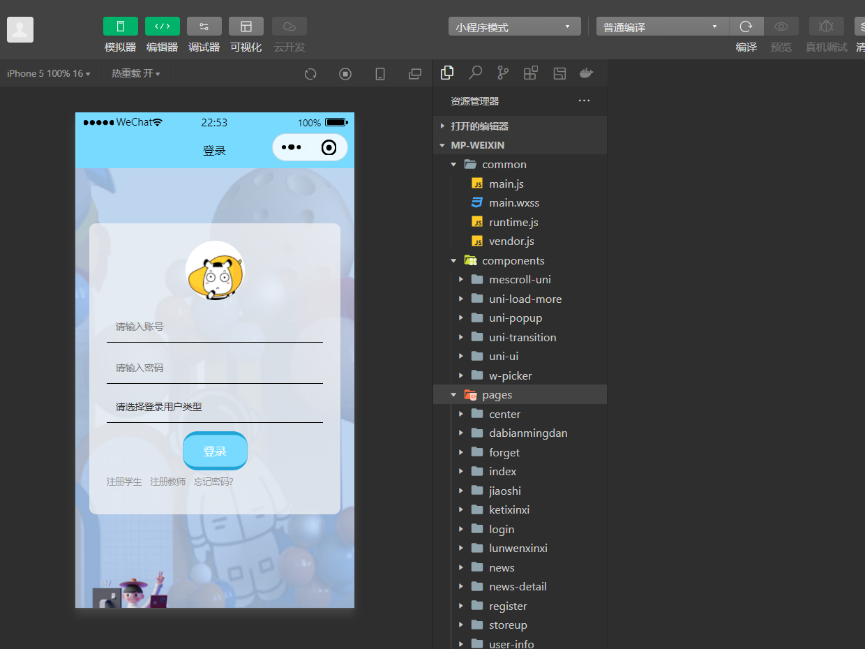Open main.js file
Screen dimensions: 865x649
520,184
